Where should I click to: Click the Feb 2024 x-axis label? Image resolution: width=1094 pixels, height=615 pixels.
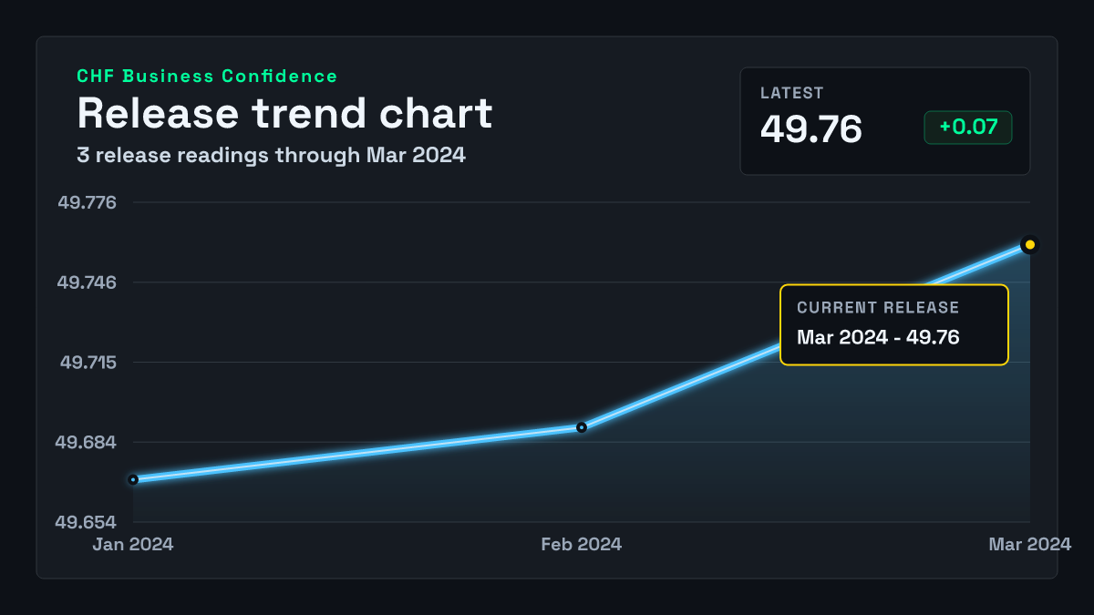tap(582, 544)
